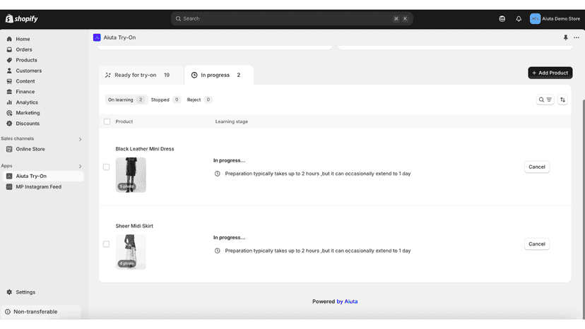The image size is (585, 329).
Task: Cancel Black Leather Mini Dress learning
Action: point(536,167)
